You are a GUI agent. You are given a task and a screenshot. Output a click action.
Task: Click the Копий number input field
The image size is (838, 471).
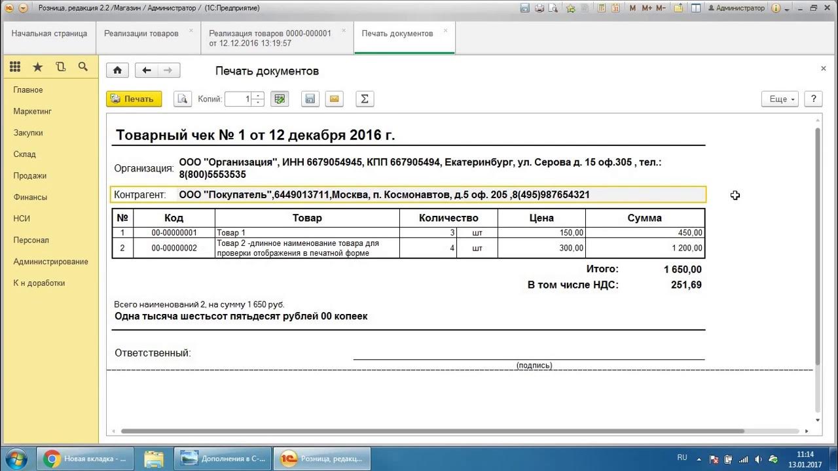click(238, 99)
